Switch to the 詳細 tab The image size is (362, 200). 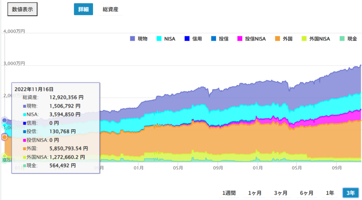pyautogui.click(x=83, y=10)
